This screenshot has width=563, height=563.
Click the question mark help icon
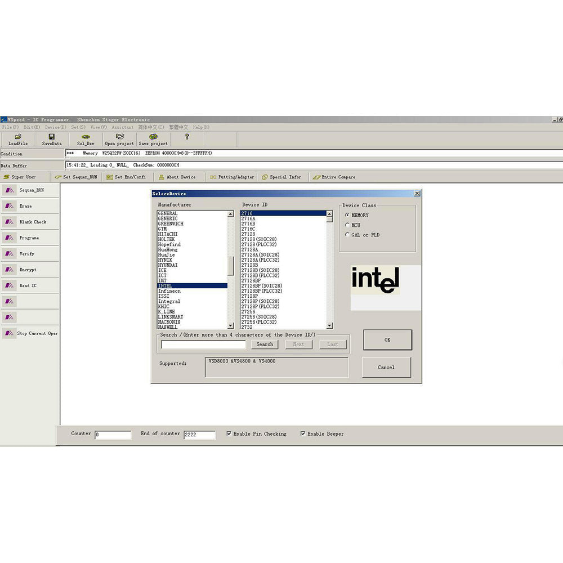pyautogui.click(x=187, y=137)
